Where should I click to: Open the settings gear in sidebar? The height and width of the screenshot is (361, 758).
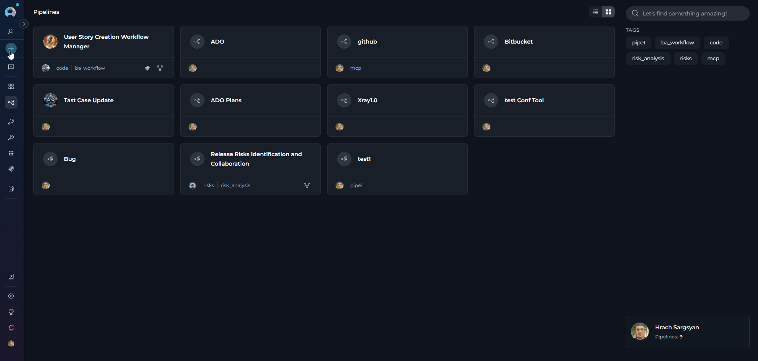point(11,296)
